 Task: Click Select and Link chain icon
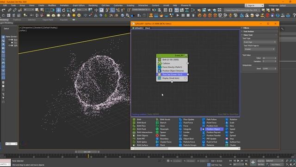9,10
